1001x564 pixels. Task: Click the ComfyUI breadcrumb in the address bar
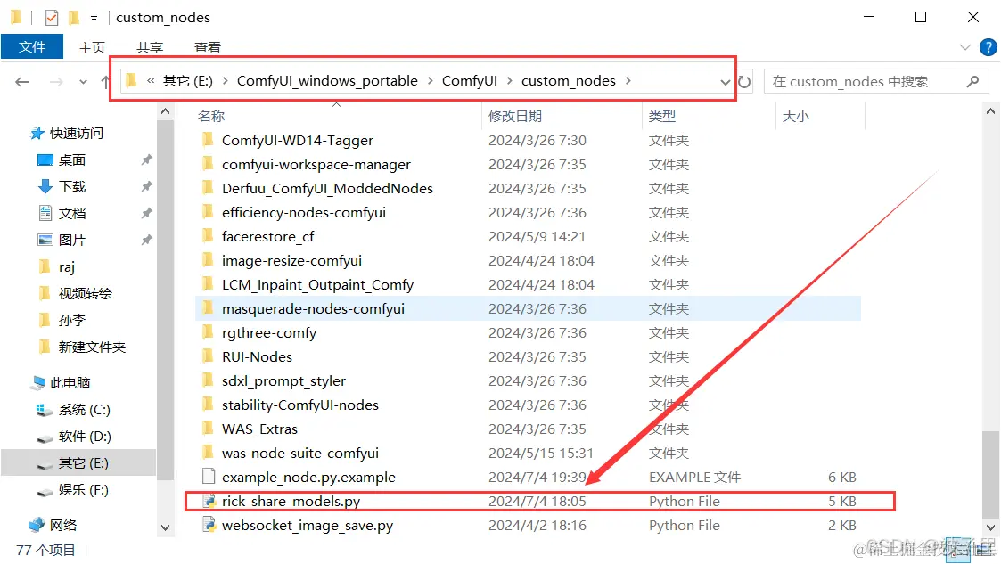click(x=469, y=81)
